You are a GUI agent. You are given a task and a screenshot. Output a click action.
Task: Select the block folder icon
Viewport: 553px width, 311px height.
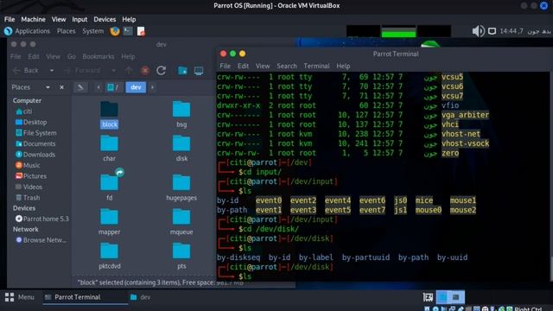(x=110, y=110)
